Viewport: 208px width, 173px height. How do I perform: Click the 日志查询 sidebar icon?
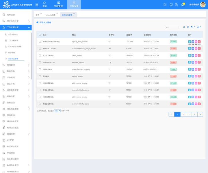(4, 115)
